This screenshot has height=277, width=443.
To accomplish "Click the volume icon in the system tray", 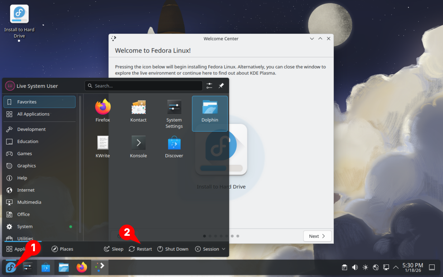I will click(x=355, y=267).
